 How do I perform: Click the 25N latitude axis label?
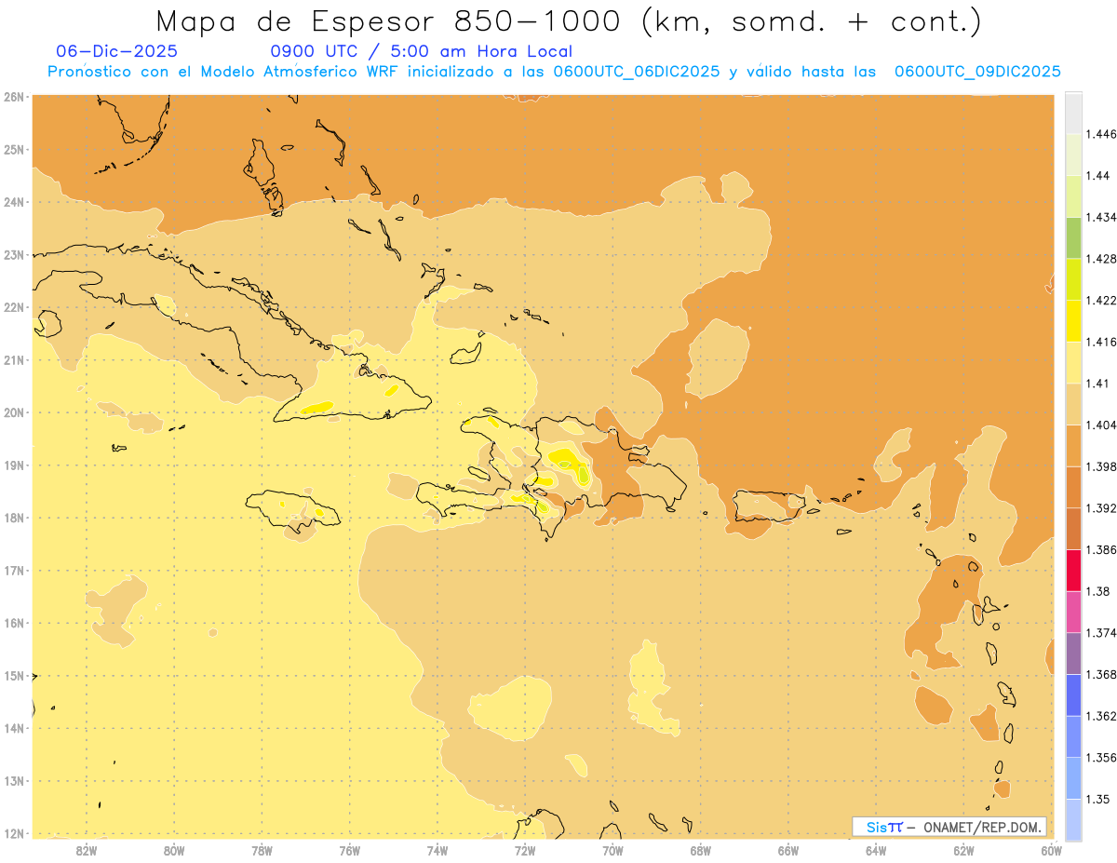[13, 149]
